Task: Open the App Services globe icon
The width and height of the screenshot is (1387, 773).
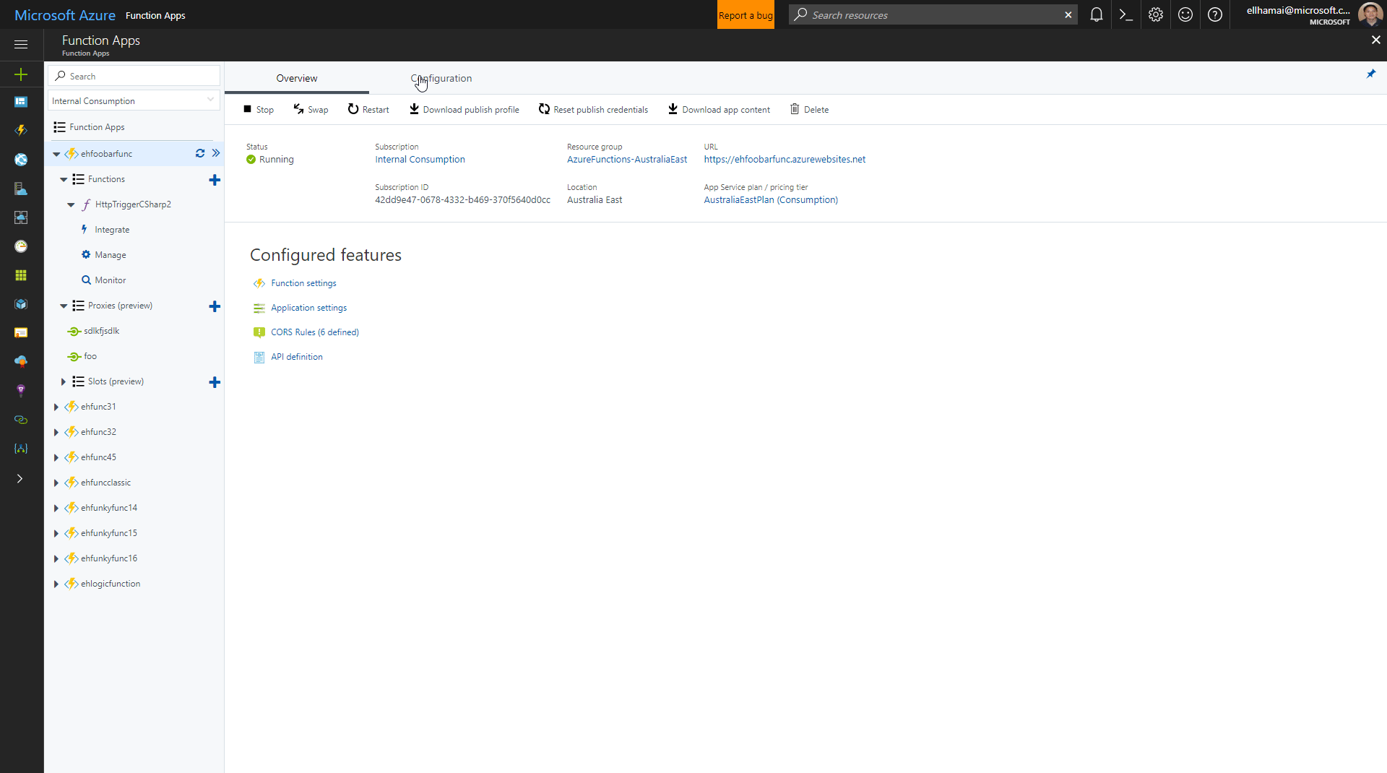Action: pos(21,160)
